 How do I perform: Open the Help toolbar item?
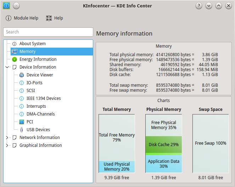click(54, 18)
